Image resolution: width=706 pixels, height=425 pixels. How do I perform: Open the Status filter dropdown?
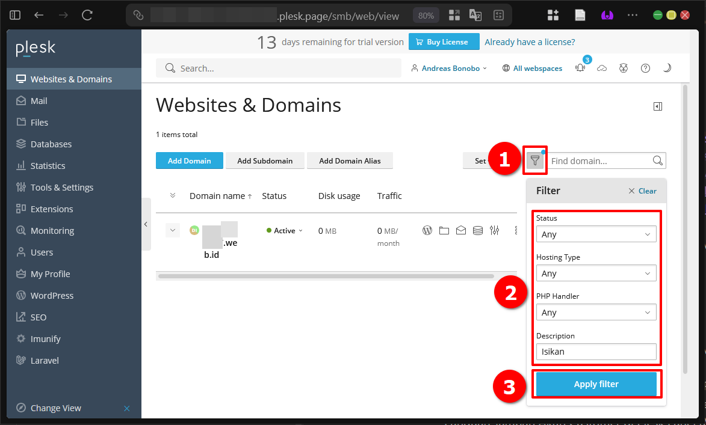coord(596,234)
